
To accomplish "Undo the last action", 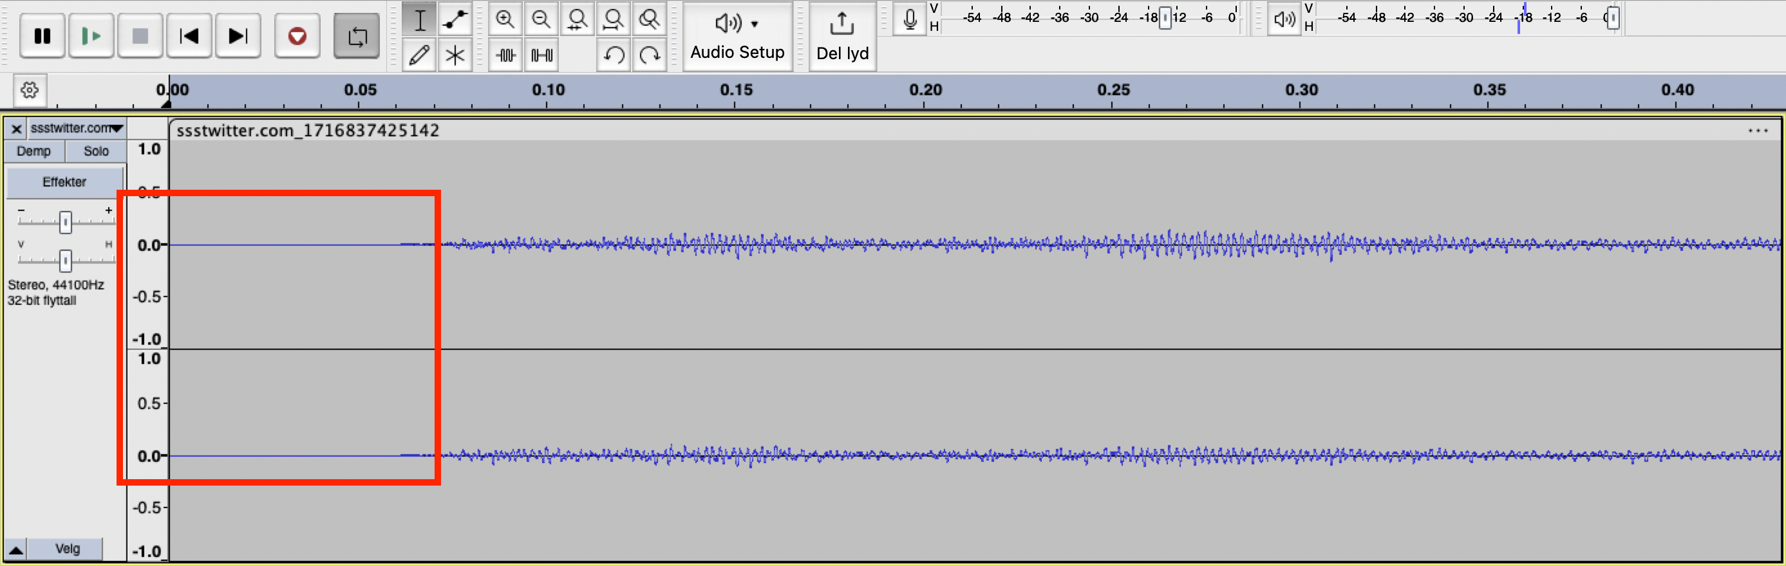I will pos(614,55).
